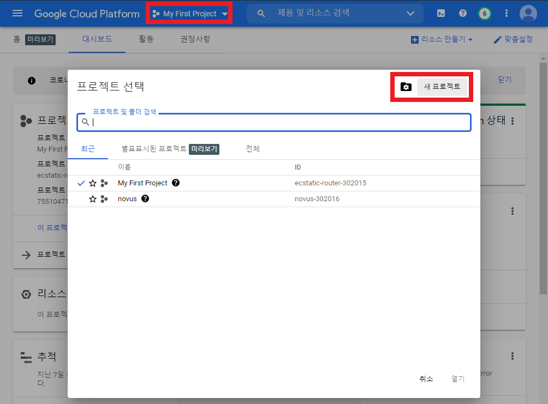Open the user account avatar
Viewport: 548px width, 404px height.
[x=528, y=14]
